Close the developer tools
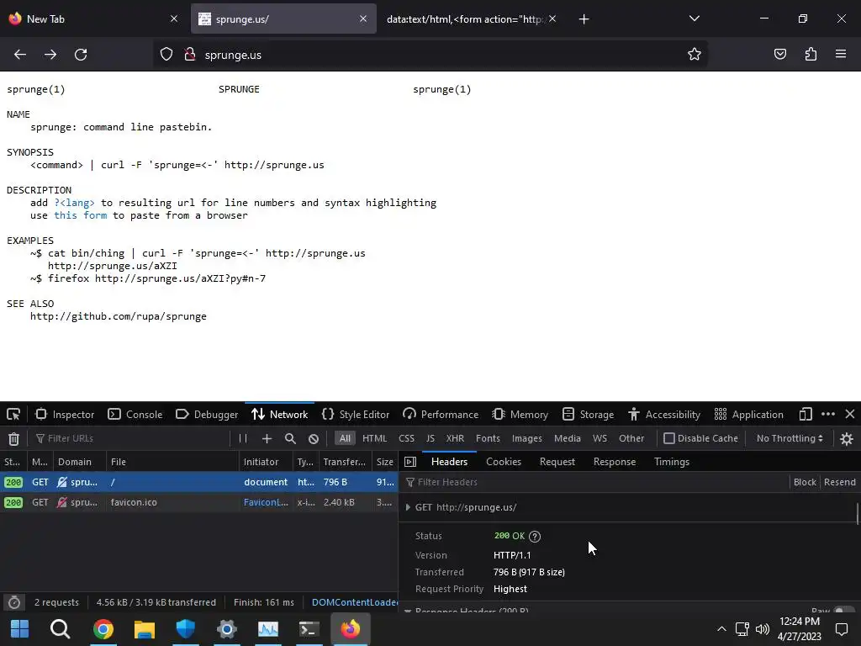The height and width of the screenshot is (646, 861). 849,414
